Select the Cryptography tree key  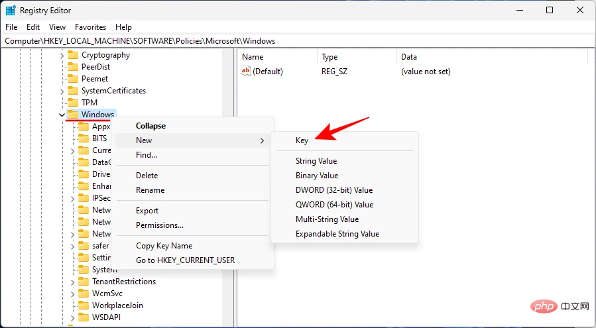click(x=105, y=55)
